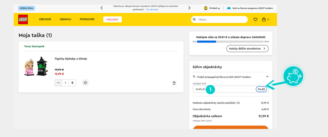Decrease product quantity with minus button

point(58,83)
